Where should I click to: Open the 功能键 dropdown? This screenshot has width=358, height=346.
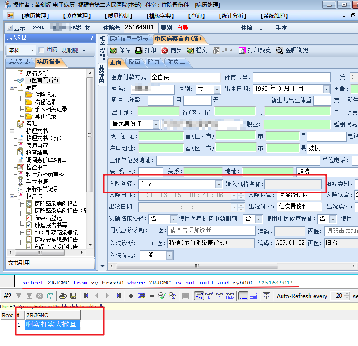tap(84, 50)
